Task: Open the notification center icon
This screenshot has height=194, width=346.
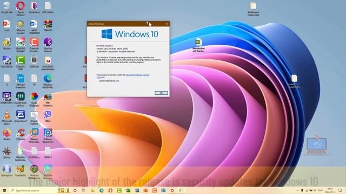Action: coord(340,190)
